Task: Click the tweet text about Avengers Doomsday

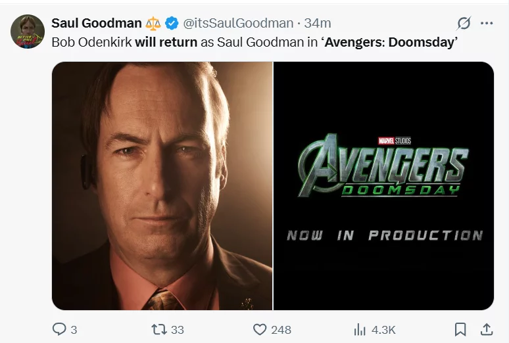Action: pyautogui.click(x=254, y=42)
